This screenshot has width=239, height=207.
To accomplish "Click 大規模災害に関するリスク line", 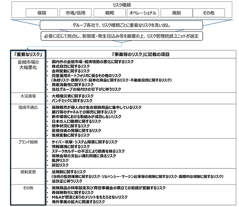I will point(72,96).
